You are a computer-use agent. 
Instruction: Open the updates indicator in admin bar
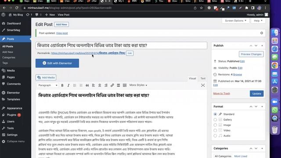(x=29, y=14)
